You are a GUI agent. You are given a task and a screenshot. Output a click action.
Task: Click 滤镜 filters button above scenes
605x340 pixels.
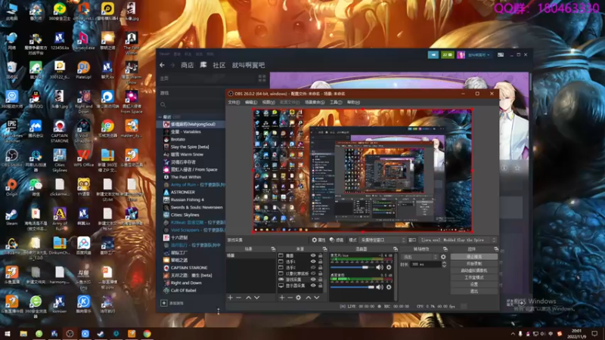tap(337, 240)
